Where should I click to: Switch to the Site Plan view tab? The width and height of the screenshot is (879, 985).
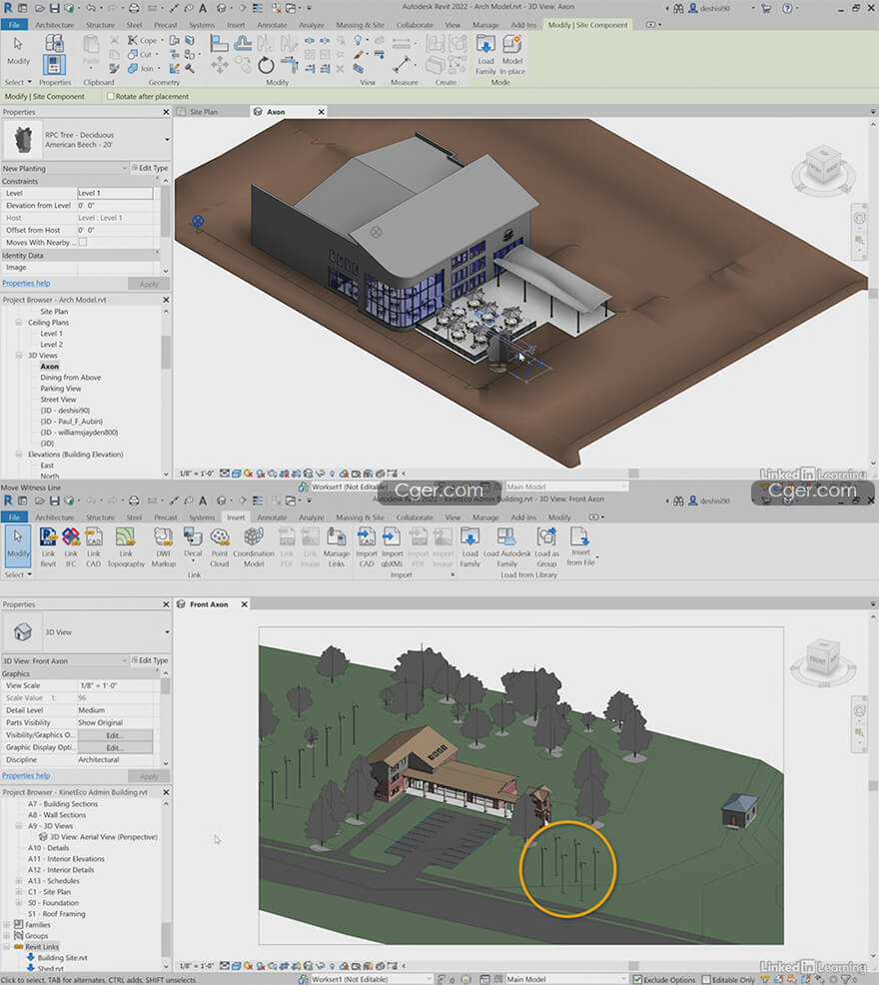tap(204, 112)
